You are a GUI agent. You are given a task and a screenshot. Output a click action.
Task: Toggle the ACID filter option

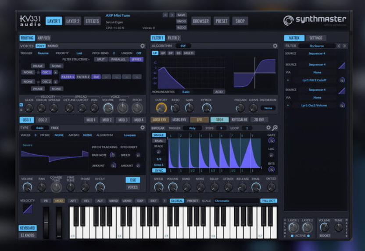(219, 92)
